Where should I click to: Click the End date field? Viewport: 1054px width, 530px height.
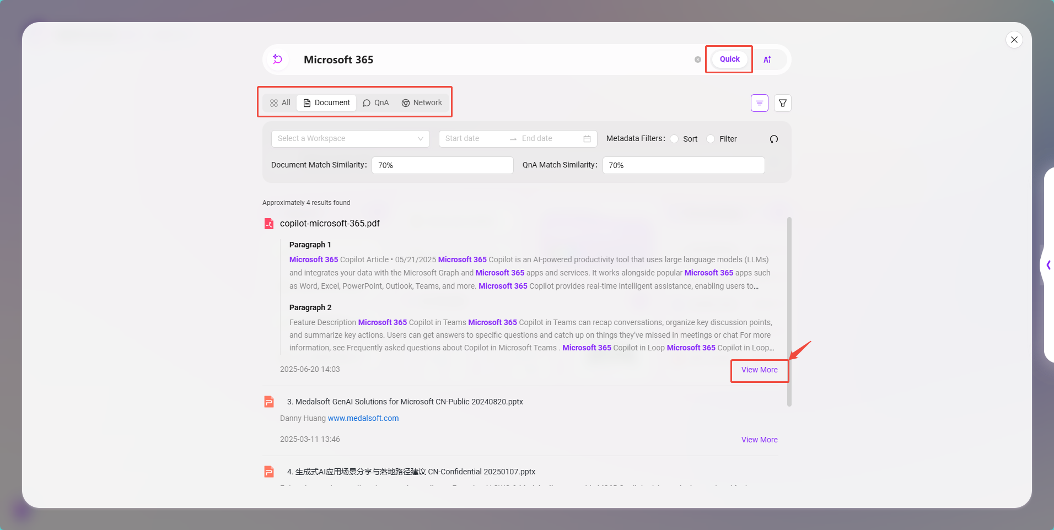coord(550,139)
